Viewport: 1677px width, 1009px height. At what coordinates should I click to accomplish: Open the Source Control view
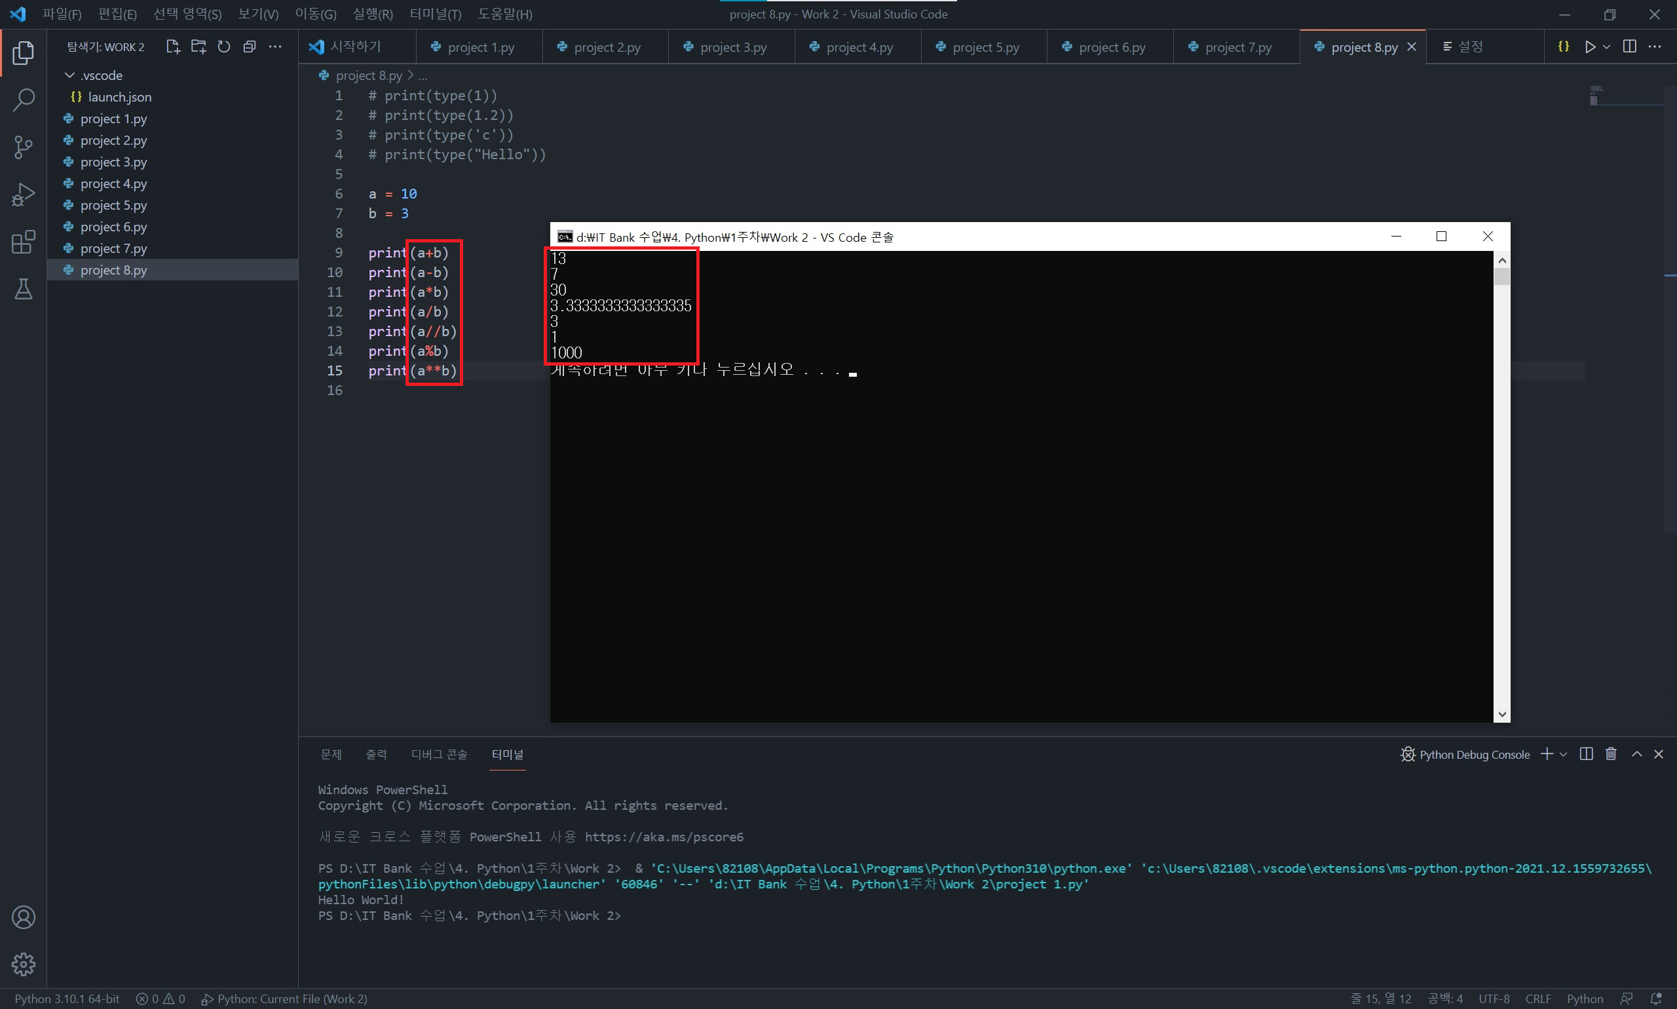pyautogui.click(x=23, y=147)
